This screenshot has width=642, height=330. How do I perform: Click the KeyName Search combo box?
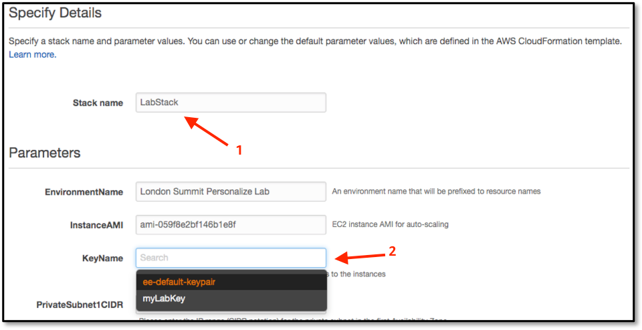231,258
